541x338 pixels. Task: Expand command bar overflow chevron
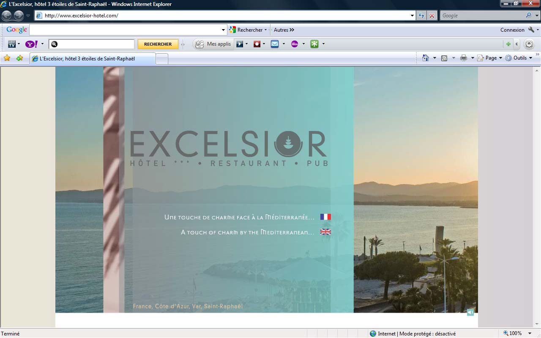pyautogui.click(x=538, y=55)
